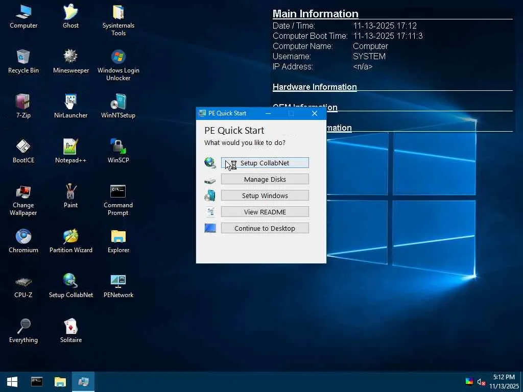Click the disc icon beside Setup Windows button

click(210, 195)
